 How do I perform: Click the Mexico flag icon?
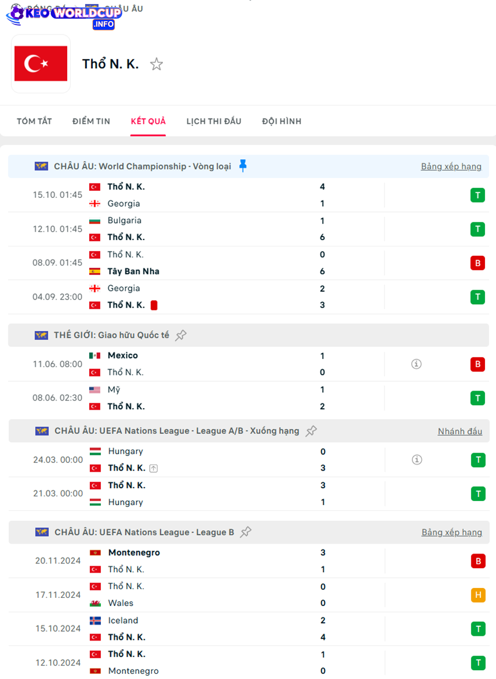[x=95, y=356]
